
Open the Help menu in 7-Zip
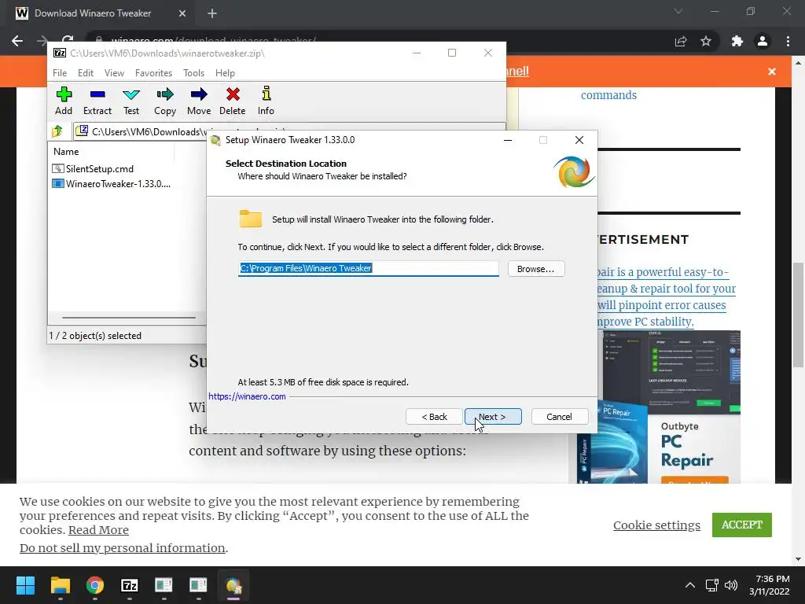point(225,73)
